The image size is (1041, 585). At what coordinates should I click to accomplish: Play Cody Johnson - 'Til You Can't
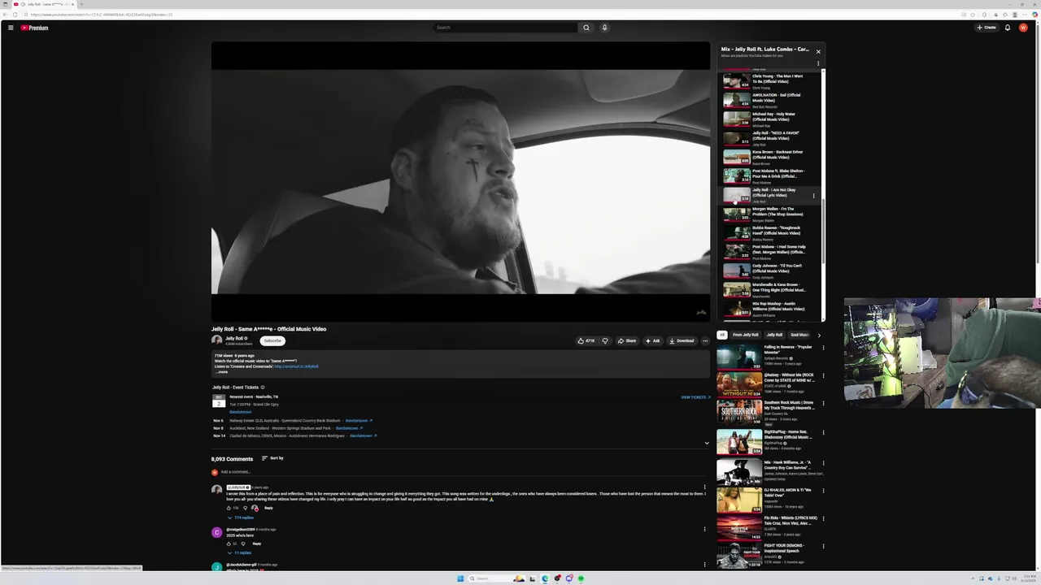(770, 271)
